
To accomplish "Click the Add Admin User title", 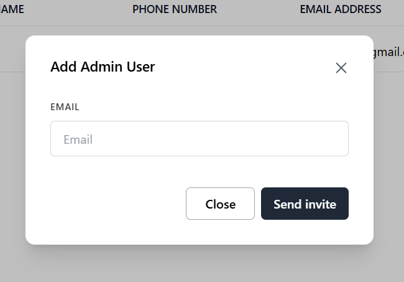I will coord(103,67).
